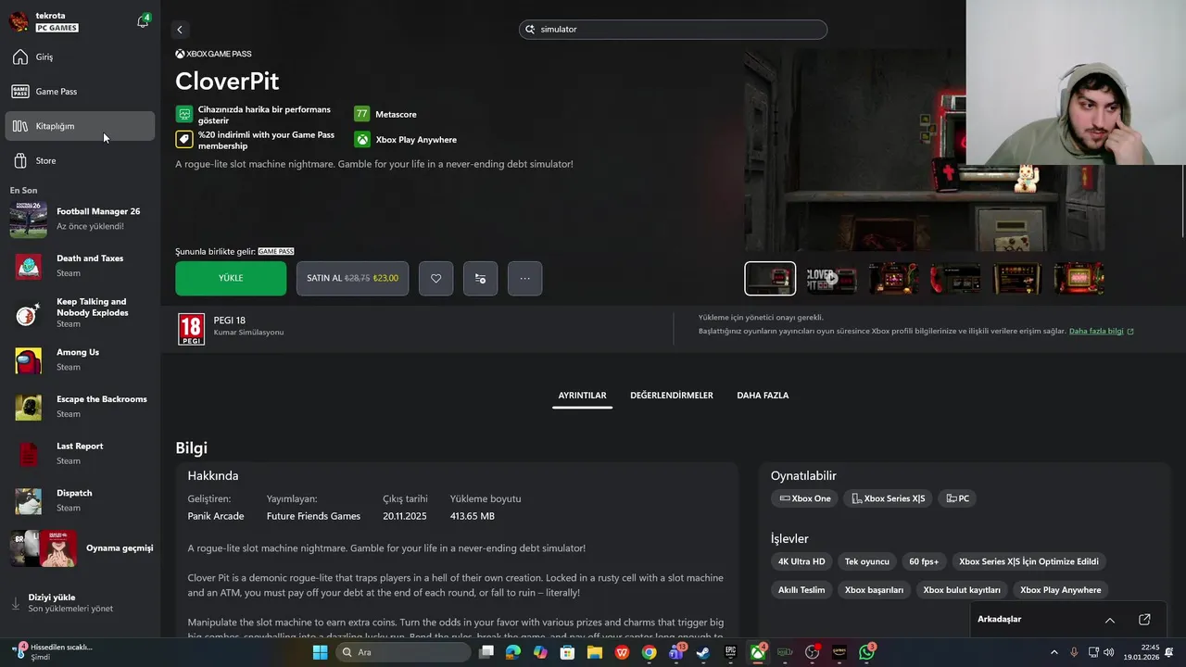The image size is (1186, 667).
Task: Click the Xbox Play Anywhere icon
Action: (x=361, y=140)
